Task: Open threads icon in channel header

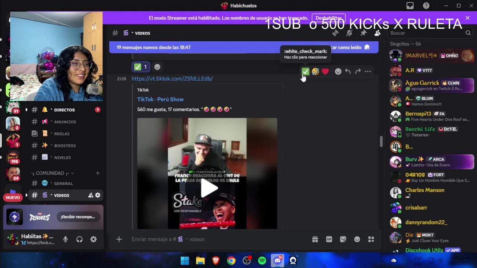Action: (x=335, y=33)
